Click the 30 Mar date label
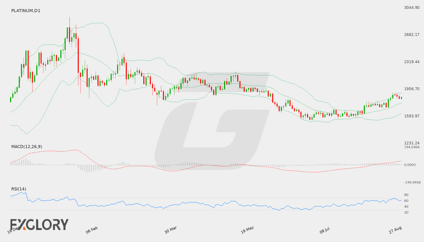The image size is (424, 242). [x=171, y=230]
